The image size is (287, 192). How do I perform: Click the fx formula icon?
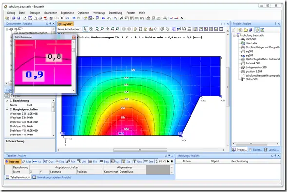pyautogui.click(x=182, y=18)
